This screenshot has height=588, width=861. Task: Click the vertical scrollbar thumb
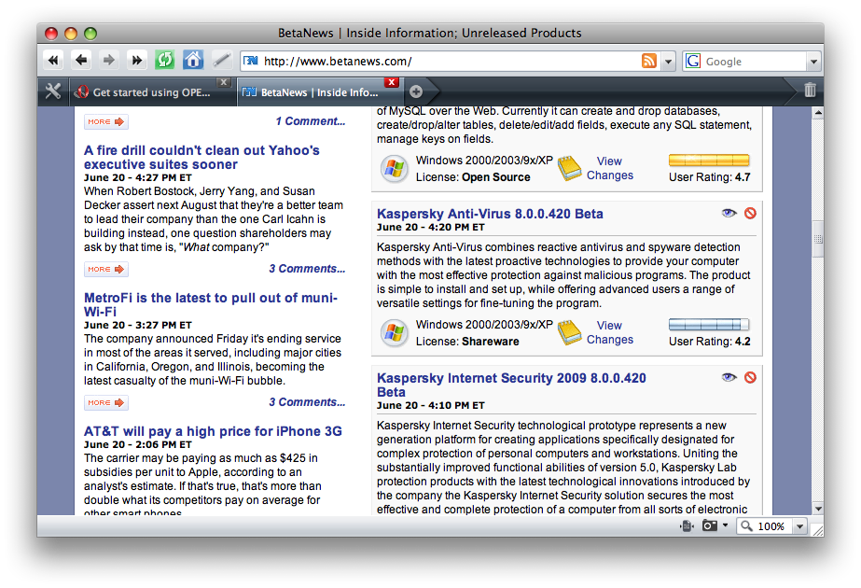click(x=818, y=239)
